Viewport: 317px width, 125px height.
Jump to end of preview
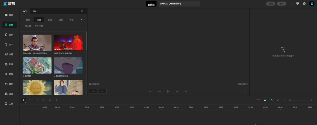[186, 91]
